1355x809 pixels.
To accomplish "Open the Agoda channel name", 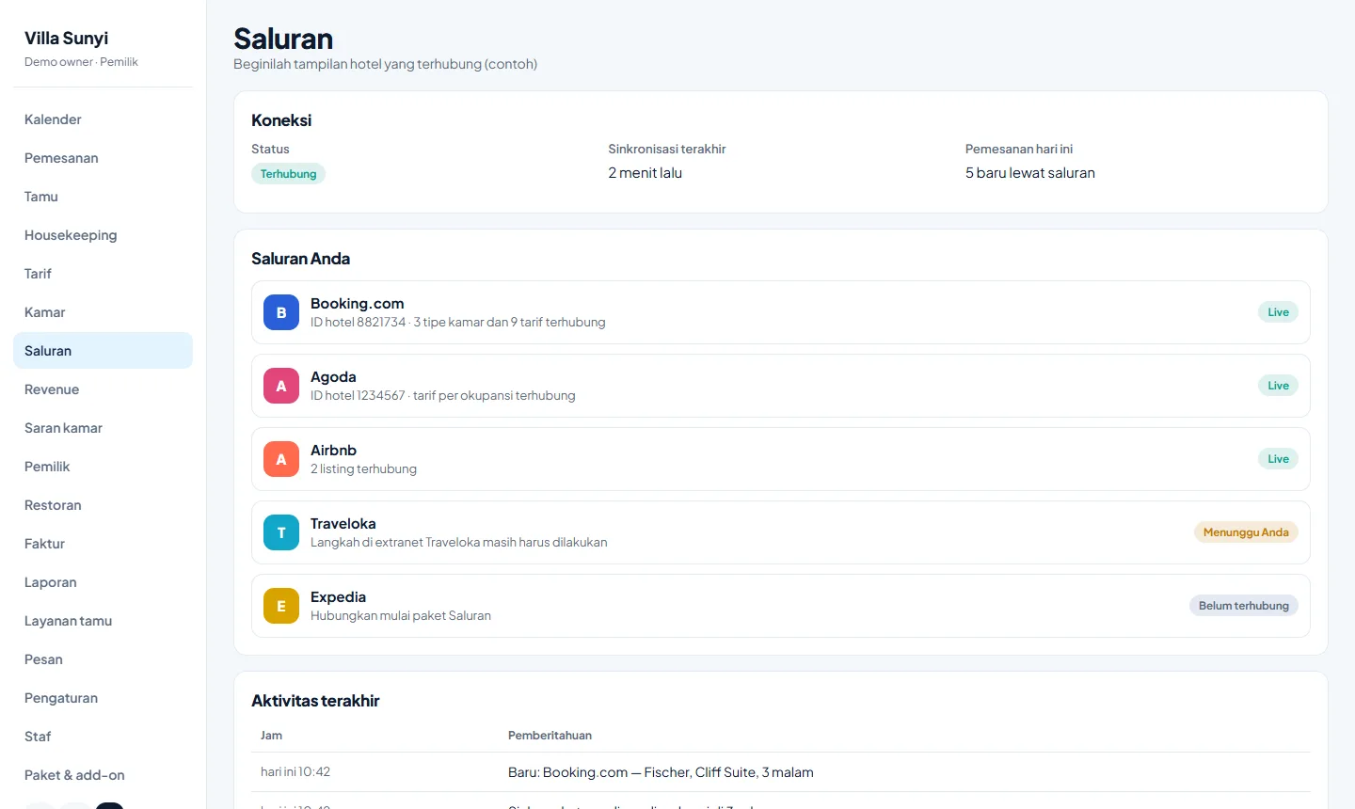I will tap(333, 377).
